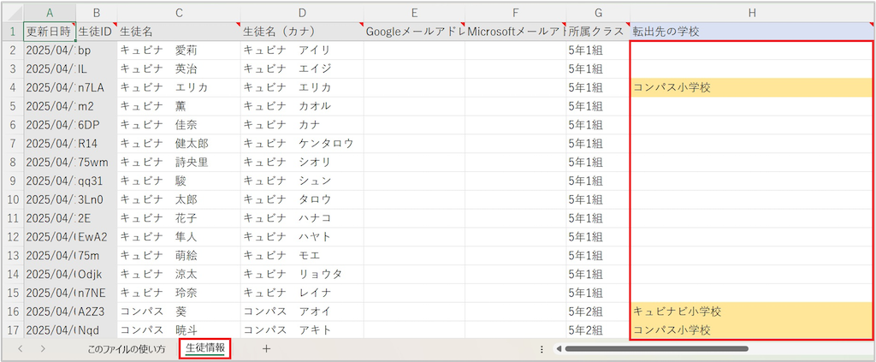Click cell キュビナ 花子
This screenshot has width=876, height=362.
click(x=179, y=218)
